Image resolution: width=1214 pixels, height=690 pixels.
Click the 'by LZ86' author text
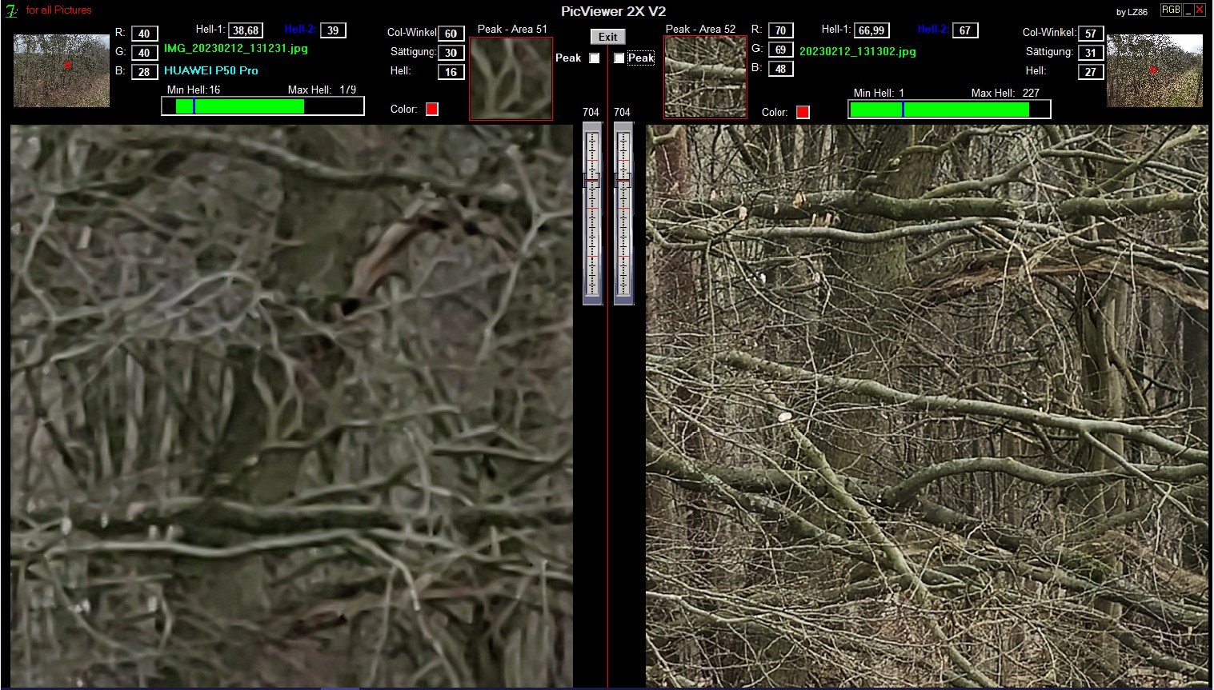click(x=1132, y=12)
